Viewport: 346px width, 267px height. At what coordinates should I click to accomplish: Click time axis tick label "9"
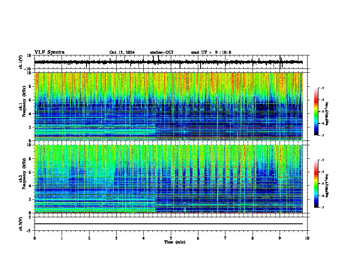tap(280, 238)
